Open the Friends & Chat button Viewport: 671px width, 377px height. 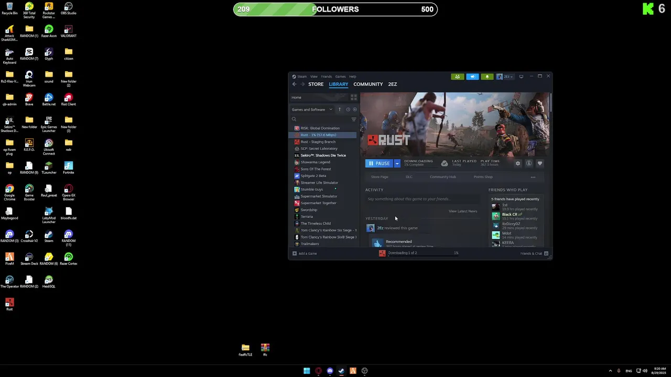click(534, 253)
